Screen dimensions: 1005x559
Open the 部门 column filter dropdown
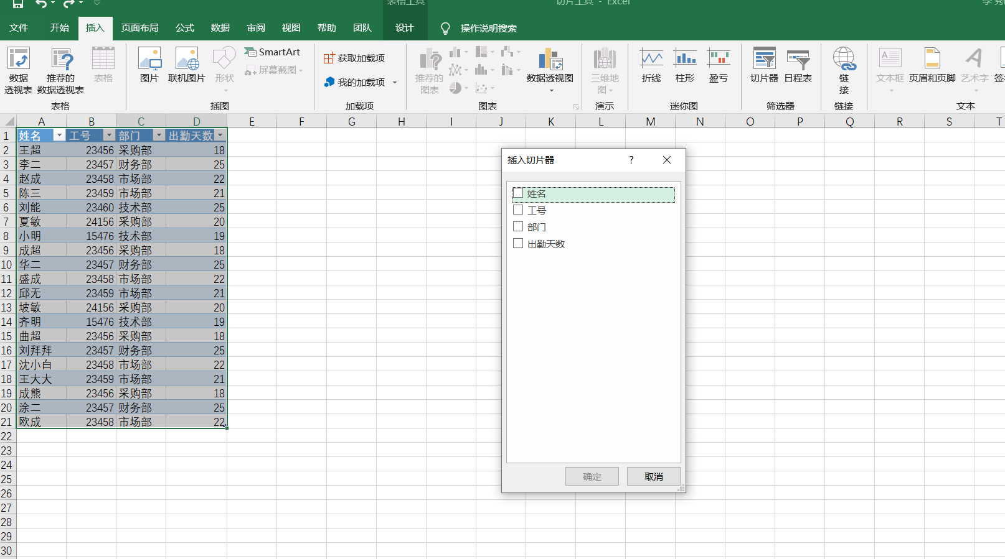tap(159, 136)
